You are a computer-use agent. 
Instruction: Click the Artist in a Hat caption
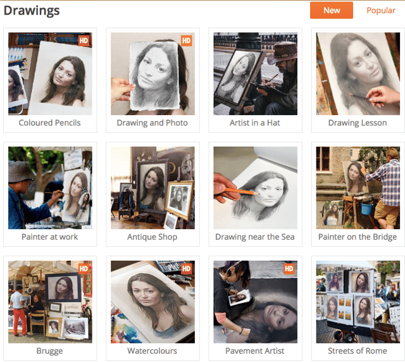click(x=254, y=123)
